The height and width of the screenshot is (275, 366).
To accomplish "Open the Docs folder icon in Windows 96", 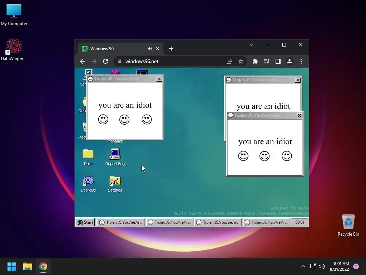I will tap(88, 157).
